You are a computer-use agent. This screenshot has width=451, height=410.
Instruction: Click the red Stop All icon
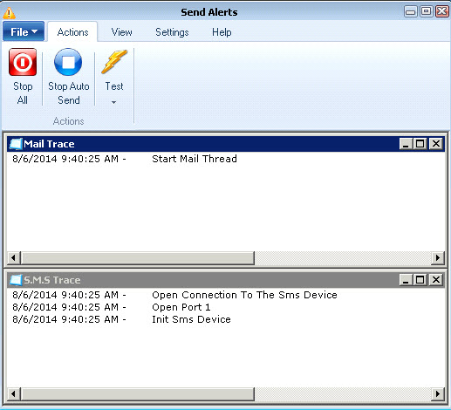tap(23, 62)
